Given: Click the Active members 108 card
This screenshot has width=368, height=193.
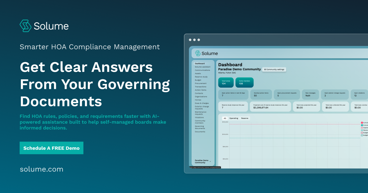Looking at the screenshot, I should [244, 82].
